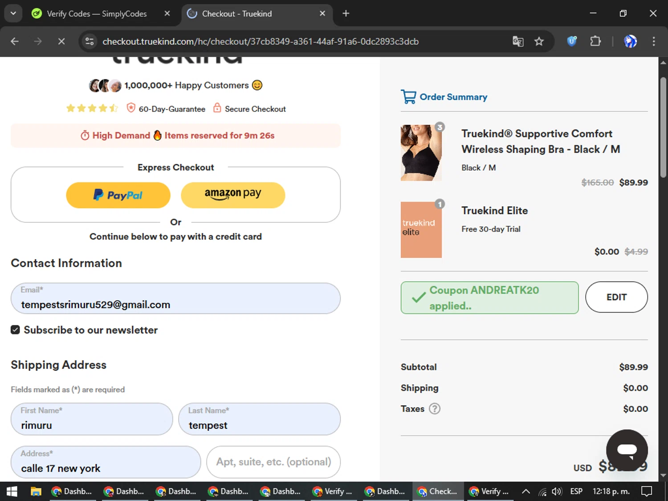The width and height of the screenshot is (668, 501).
Task: Close the Checkout - Truekind tab
Action: (x=322, y=14)
